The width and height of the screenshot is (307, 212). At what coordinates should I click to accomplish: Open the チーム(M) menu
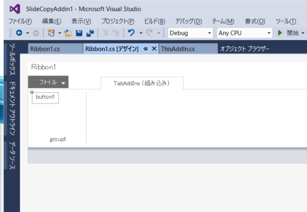click(223, 21)
